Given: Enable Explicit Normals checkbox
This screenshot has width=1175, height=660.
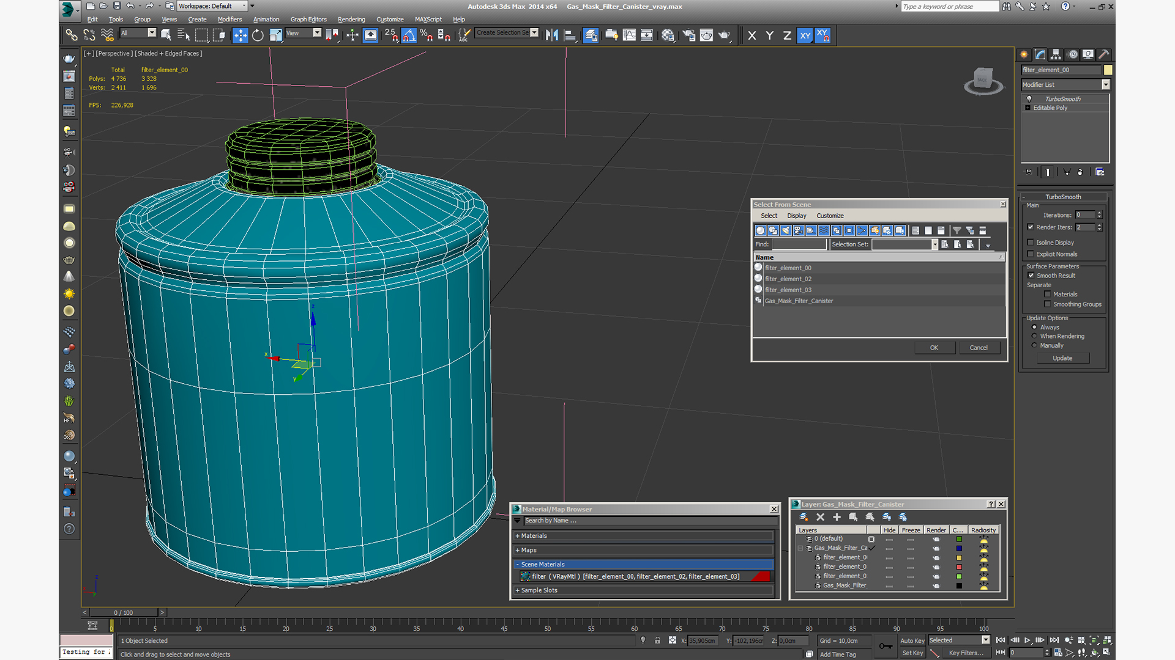Looking at the screenshot, I should [1031, 254].
